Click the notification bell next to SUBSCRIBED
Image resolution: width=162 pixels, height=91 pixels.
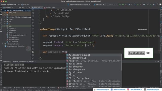(148, 53)
